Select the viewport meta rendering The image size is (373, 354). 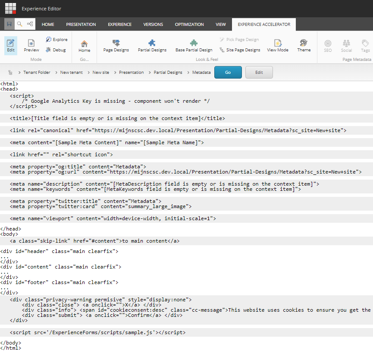click(x=186, y=218)
